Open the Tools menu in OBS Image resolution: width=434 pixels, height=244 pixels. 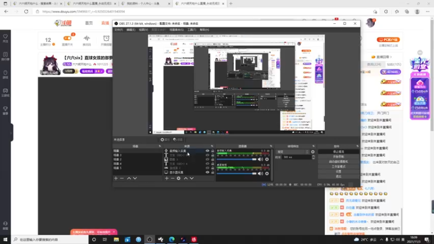(192, 30)
